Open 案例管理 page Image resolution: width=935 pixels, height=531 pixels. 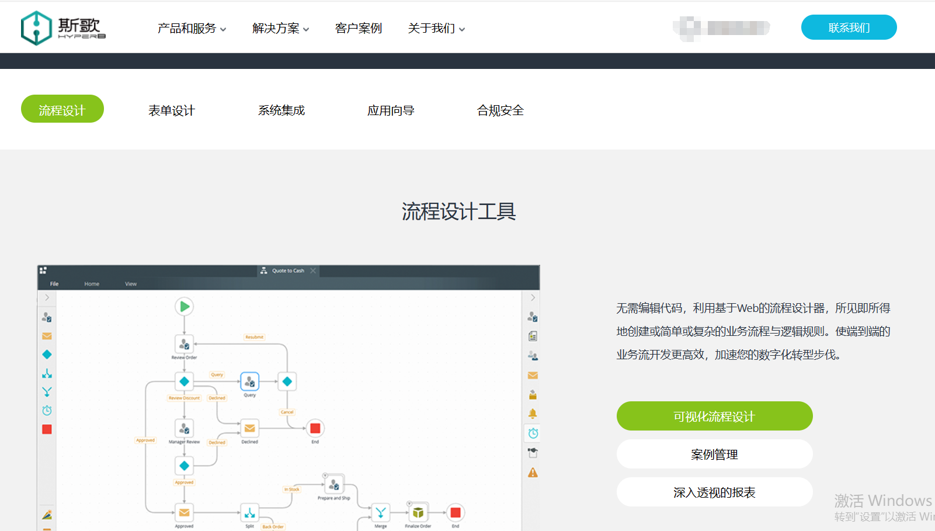click(x=714, y=454)
